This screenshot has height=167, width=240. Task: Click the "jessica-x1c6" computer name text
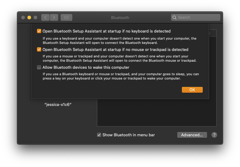click(58, 104)
